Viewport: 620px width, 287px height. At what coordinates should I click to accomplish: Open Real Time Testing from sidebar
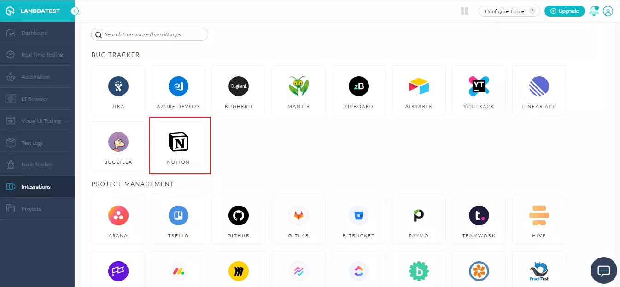pyautogui.click(x=42, y=55)
